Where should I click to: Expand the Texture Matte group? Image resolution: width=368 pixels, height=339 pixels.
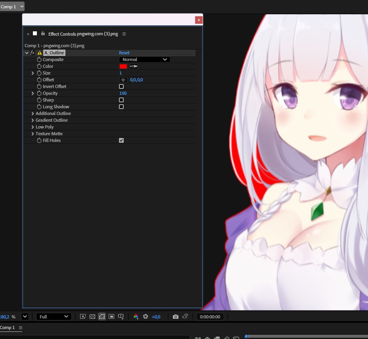point(33,134)
